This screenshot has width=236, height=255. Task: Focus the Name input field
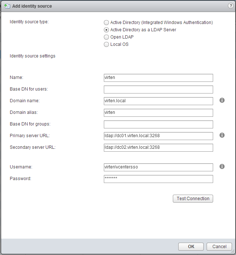(x=158, y=78)
